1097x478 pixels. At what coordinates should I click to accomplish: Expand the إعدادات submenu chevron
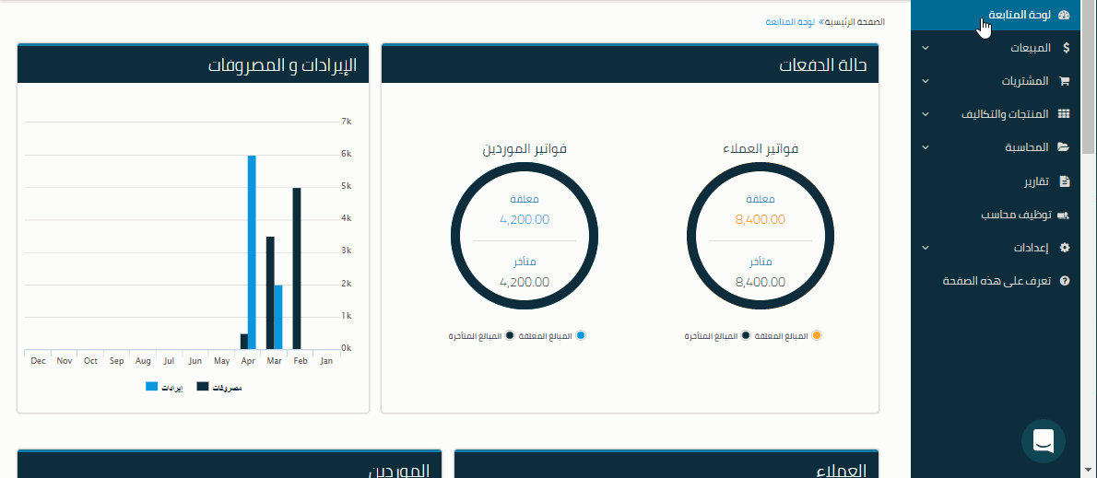click(x=926, y=248)
